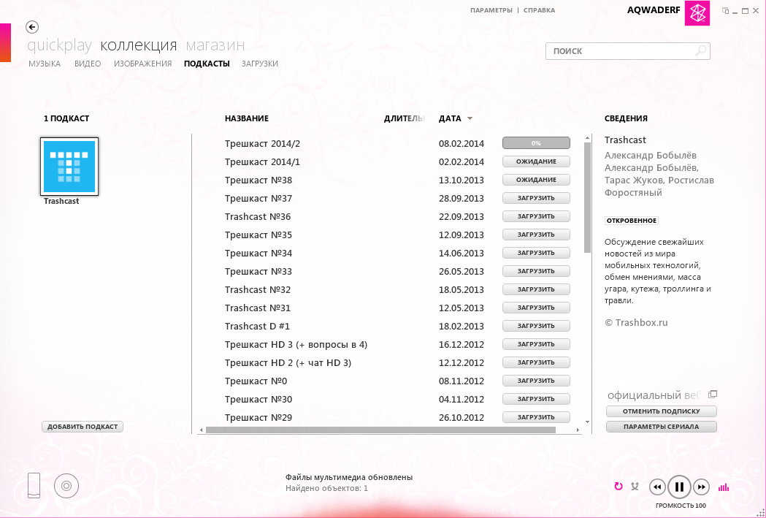Click the ПОИСК search field
766x518 pixels.
628,51
